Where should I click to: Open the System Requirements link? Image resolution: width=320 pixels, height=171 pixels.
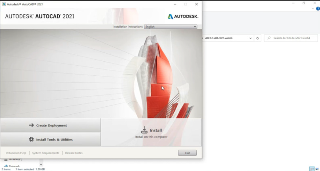tap(46, 153)
